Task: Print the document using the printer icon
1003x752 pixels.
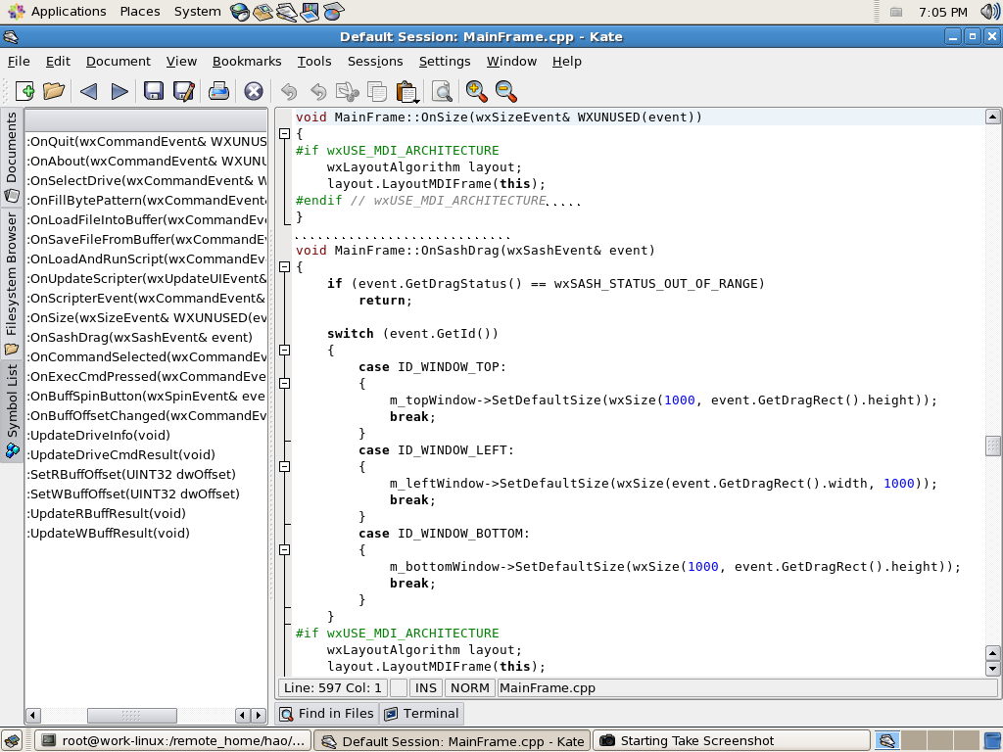Action: (x=218, y=91)
